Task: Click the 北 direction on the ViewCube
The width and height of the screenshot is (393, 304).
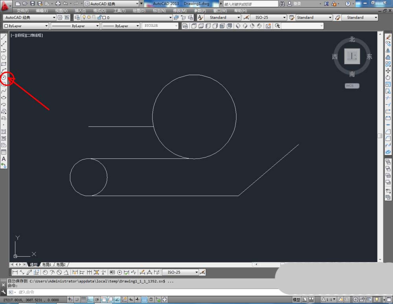Action: point(352,39)
